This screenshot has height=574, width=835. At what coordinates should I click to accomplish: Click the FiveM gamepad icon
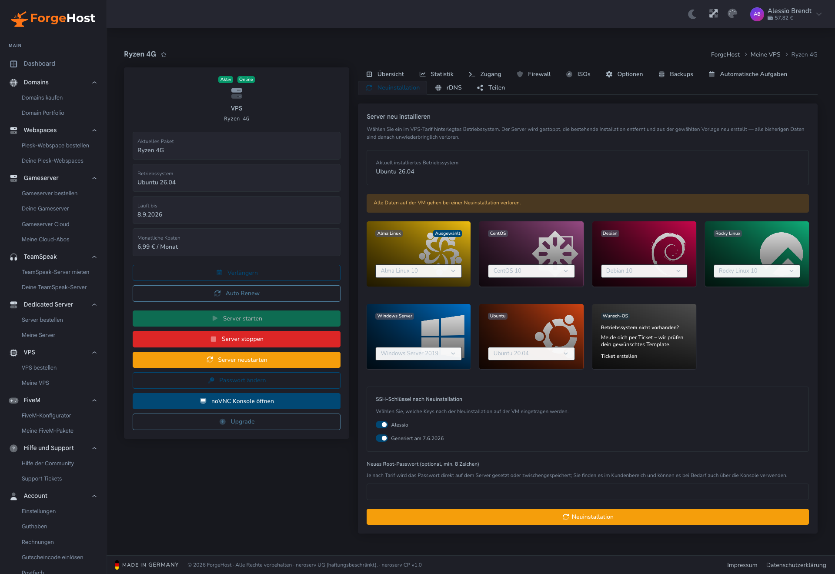pos(13,400)
